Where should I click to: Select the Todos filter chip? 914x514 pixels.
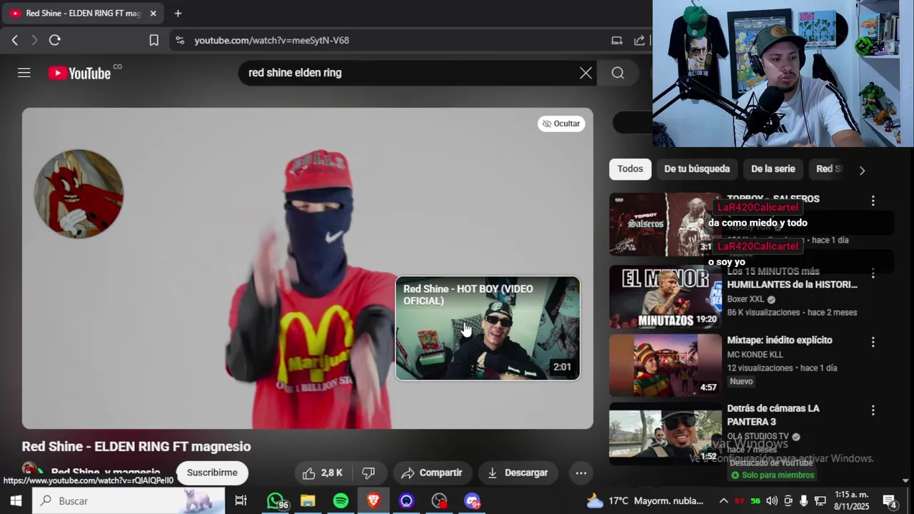click(630, 169)
